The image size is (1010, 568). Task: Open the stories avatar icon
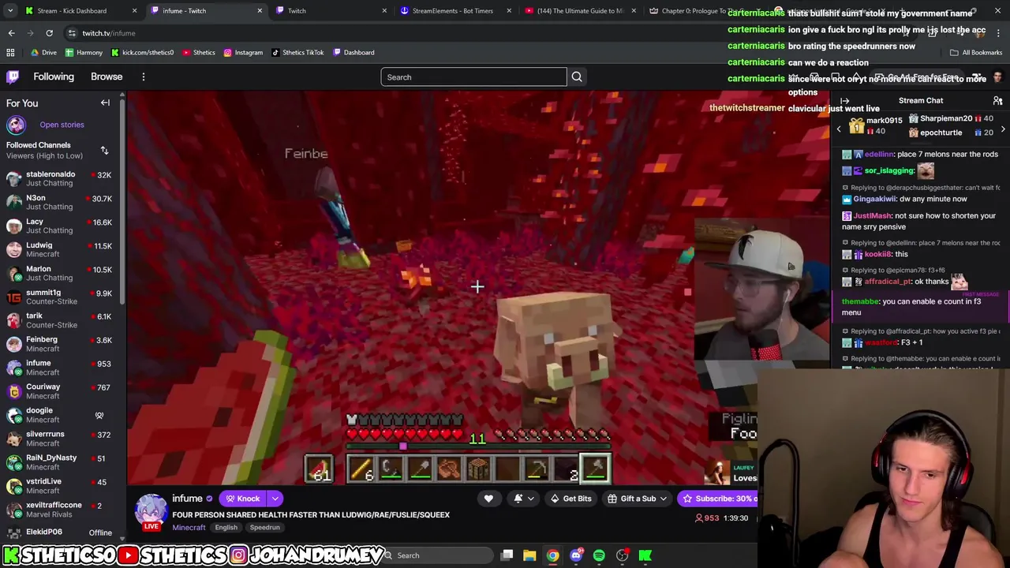16,125
